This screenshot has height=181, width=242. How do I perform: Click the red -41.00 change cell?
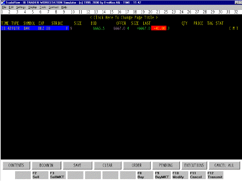pyautogui.click(x=159, y=28)
